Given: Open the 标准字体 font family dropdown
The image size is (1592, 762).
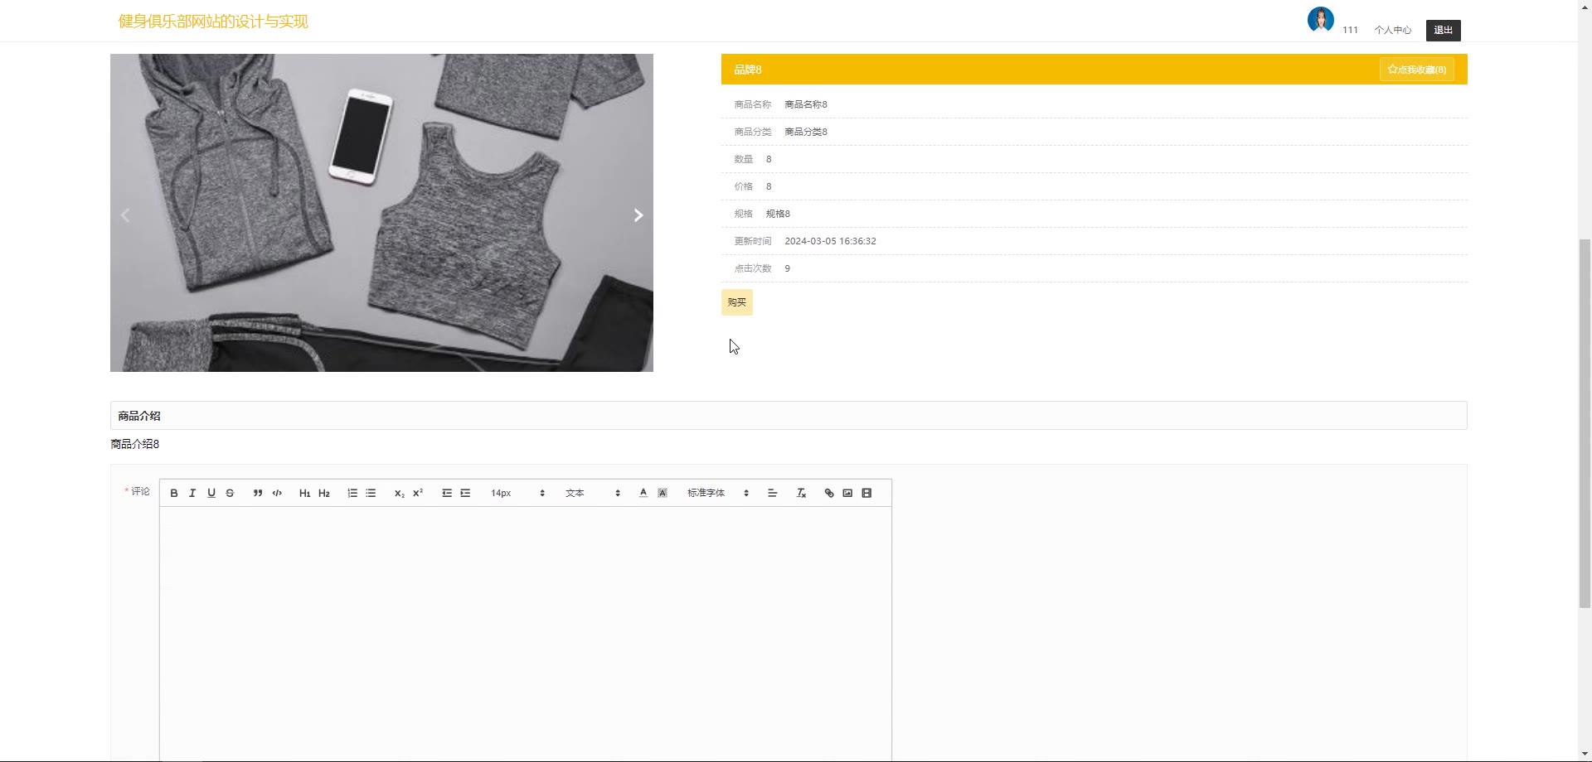Looking at the screenshot, I should 718,493.
